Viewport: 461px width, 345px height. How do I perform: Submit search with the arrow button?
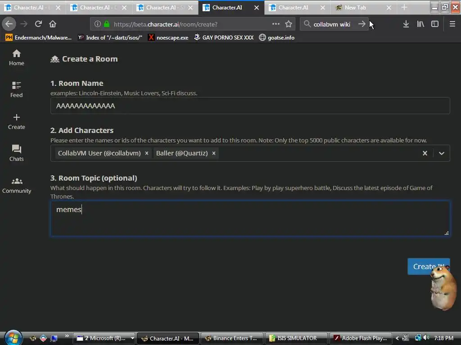pos(362,24)
